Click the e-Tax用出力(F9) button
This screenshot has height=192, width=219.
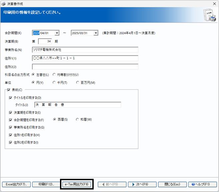pyautogui.click(x=77, y=184)
